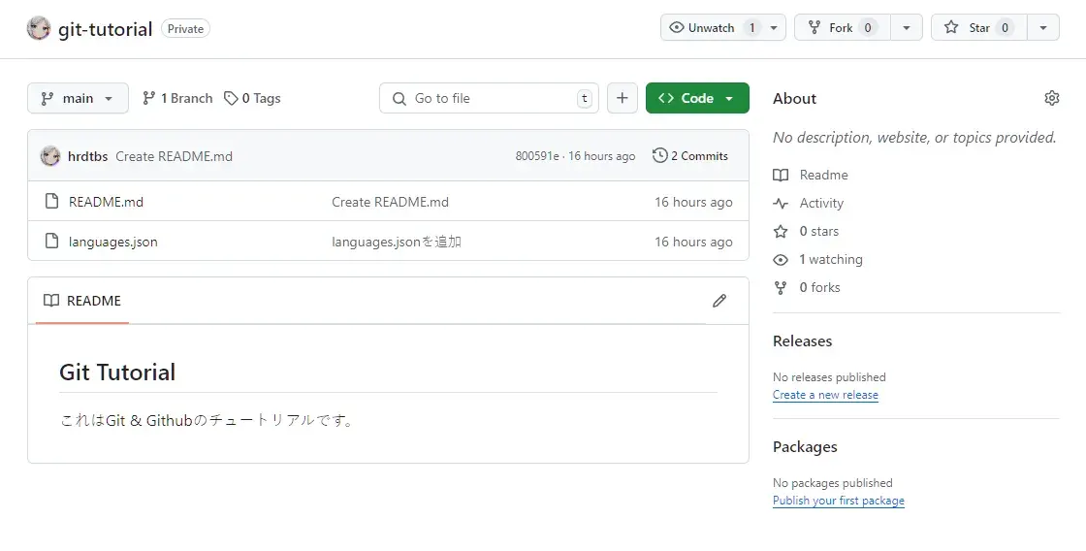This screenshot has height=551, width=1086.
Task: Open repository owner avatar beside git-tutorial
Action: 39,28
